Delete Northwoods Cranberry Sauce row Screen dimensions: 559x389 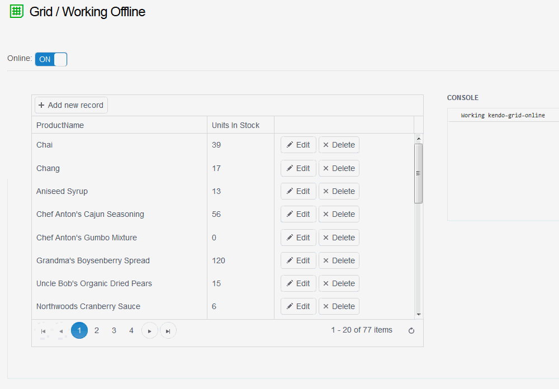point(339,306)
